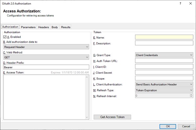The width and height of the screenshot is (196, 130).
Task: Click the token Name input field
Action: coord(164,37)
